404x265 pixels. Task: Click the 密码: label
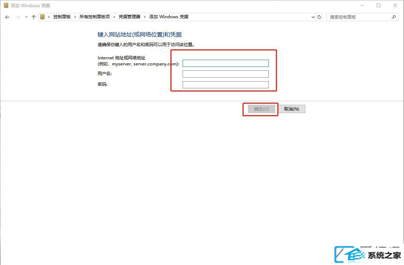(102, 84)
